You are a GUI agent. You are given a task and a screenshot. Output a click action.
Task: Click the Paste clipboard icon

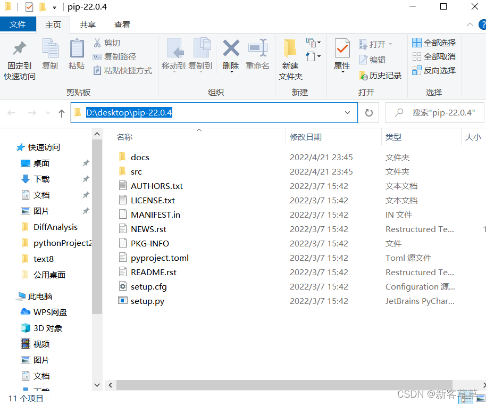pyautogui.click(x=77, y=48)
